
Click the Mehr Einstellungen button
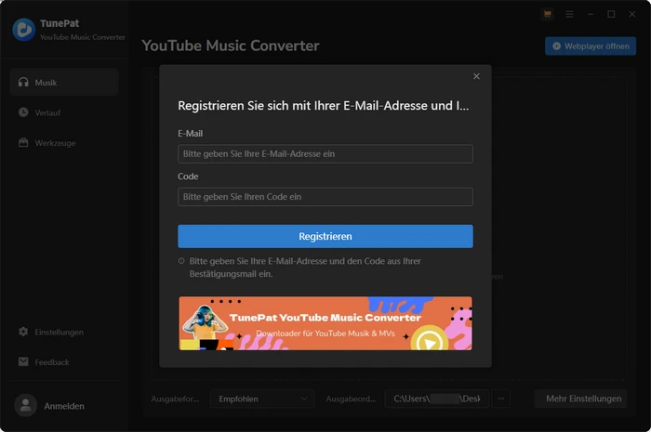[x=580, y=399]
